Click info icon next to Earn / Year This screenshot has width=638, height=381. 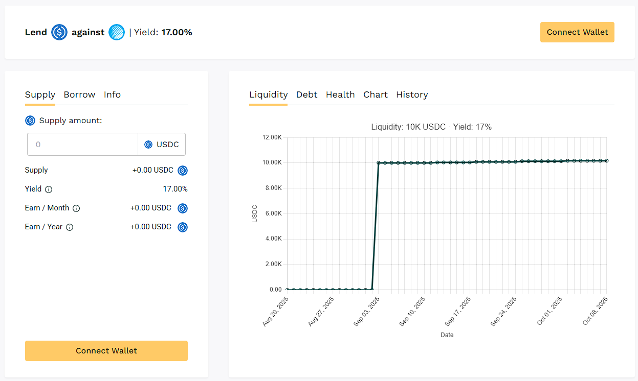point(70,227)
